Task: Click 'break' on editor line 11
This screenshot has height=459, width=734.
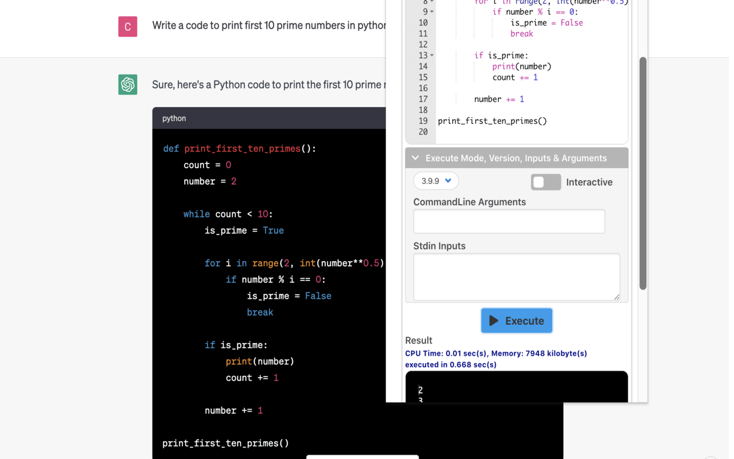Action: [x=522, y=34]
